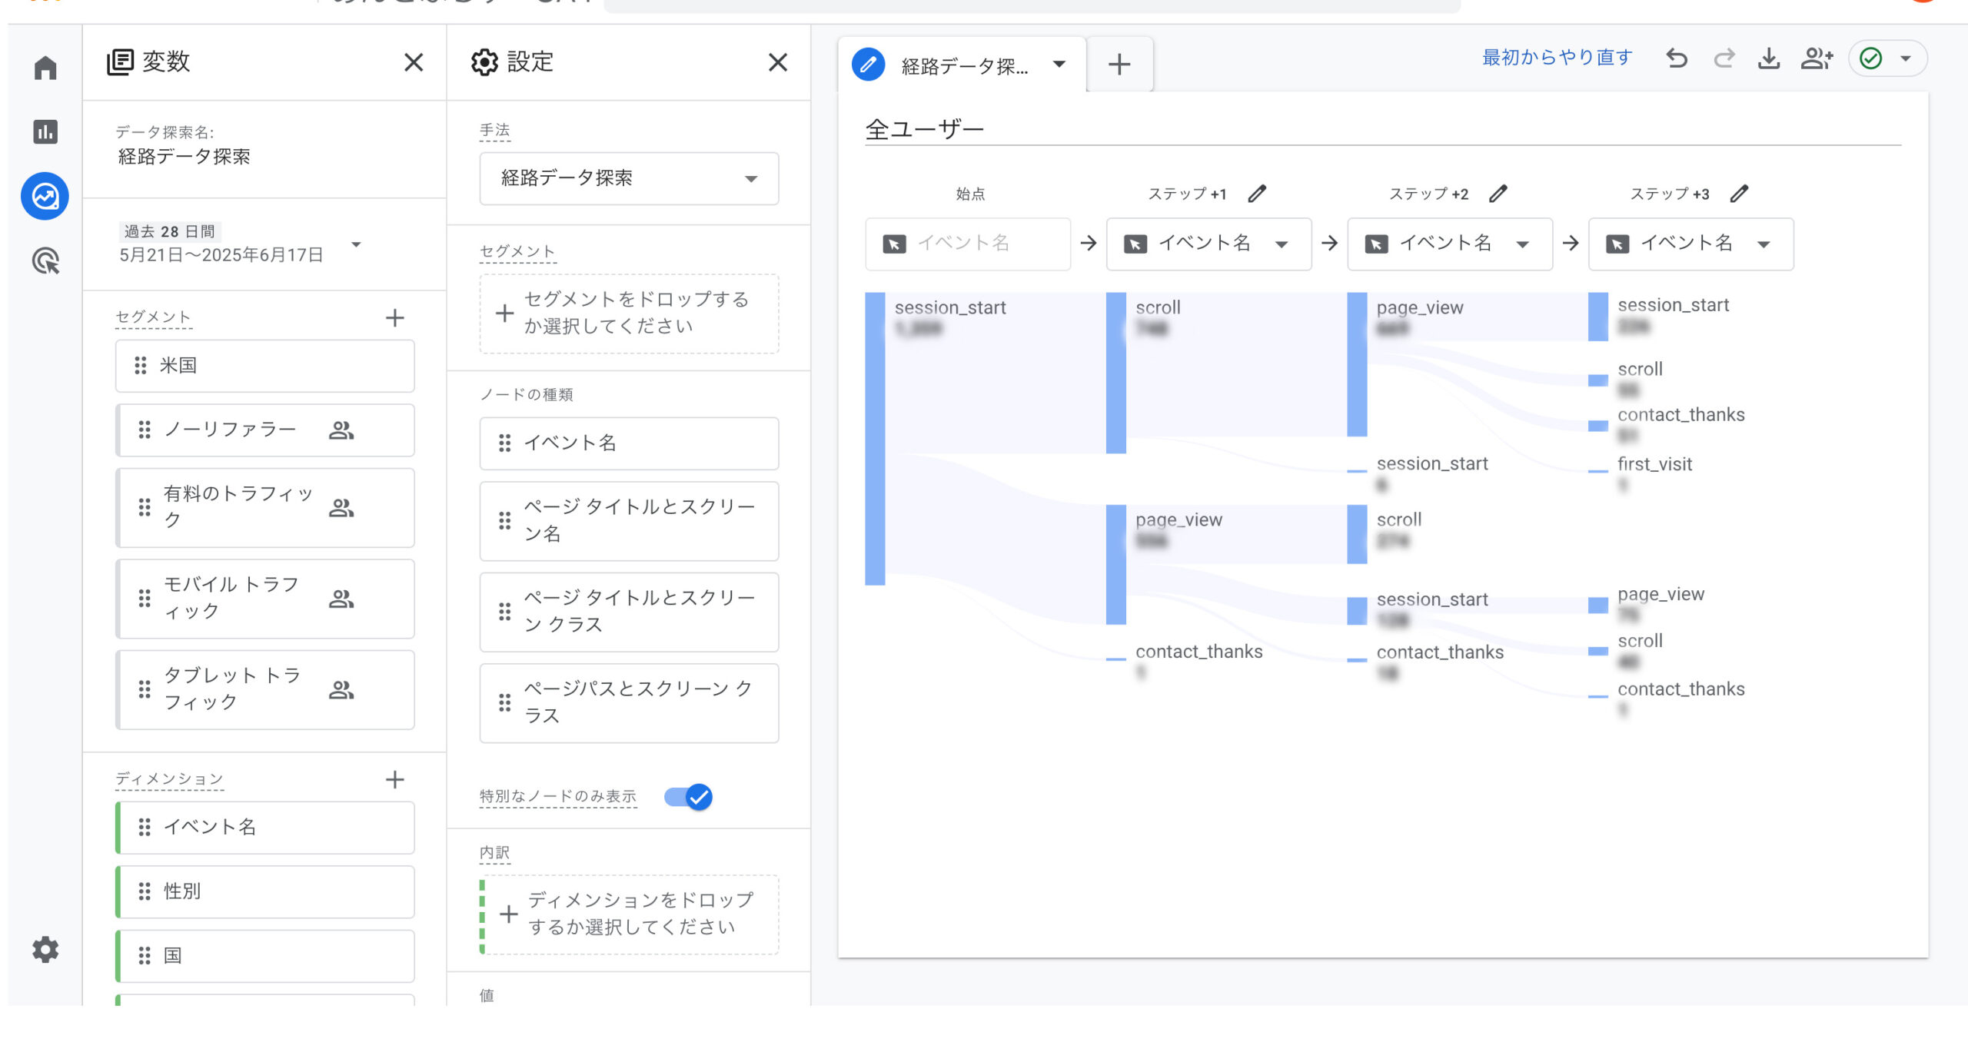
Task: Click 最初からやり直す link
Action: pos(1557,58)
